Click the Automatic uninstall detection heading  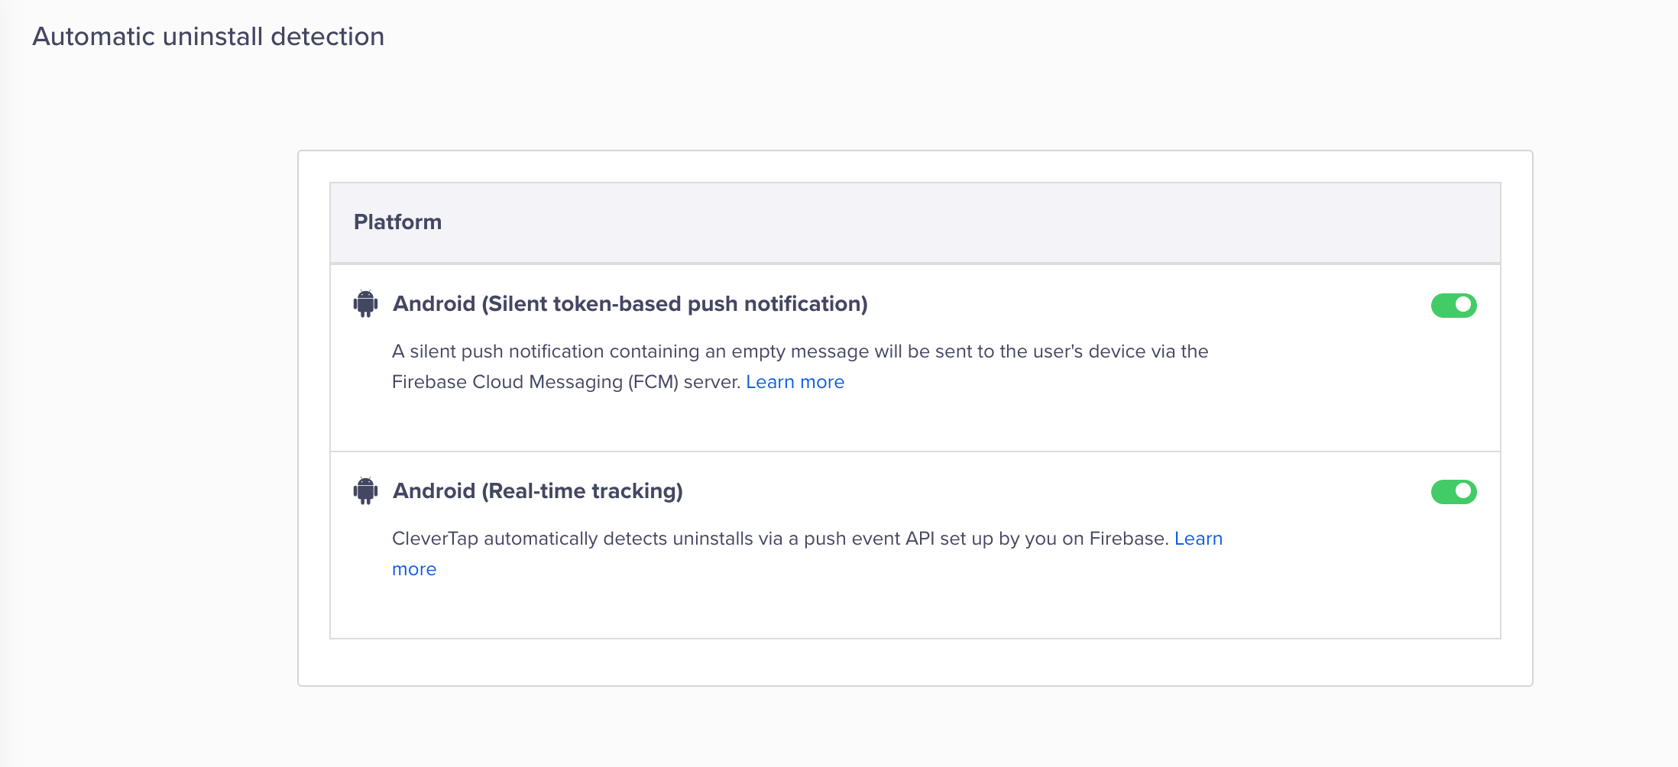pos(208,37)
